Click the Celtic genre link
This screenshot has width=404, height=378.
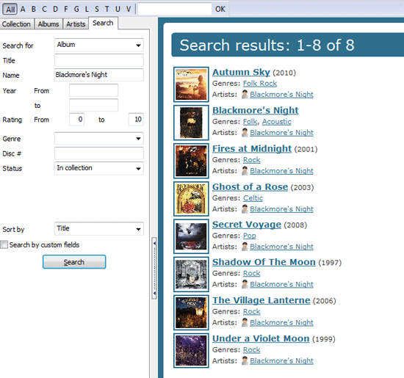coord(253,197)
